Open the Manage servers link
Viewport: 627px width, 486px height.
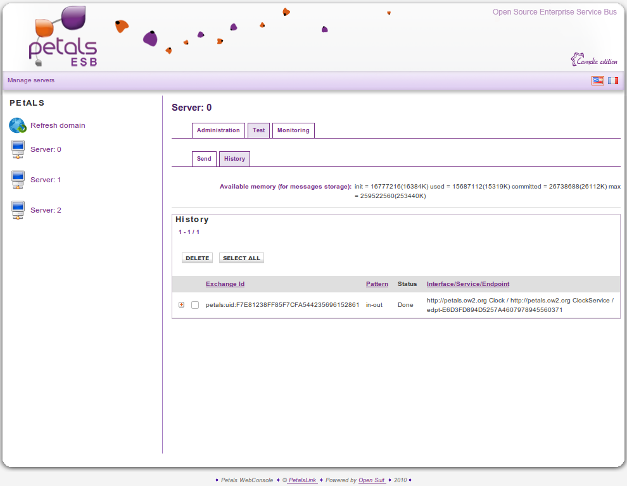pos(31,80)
